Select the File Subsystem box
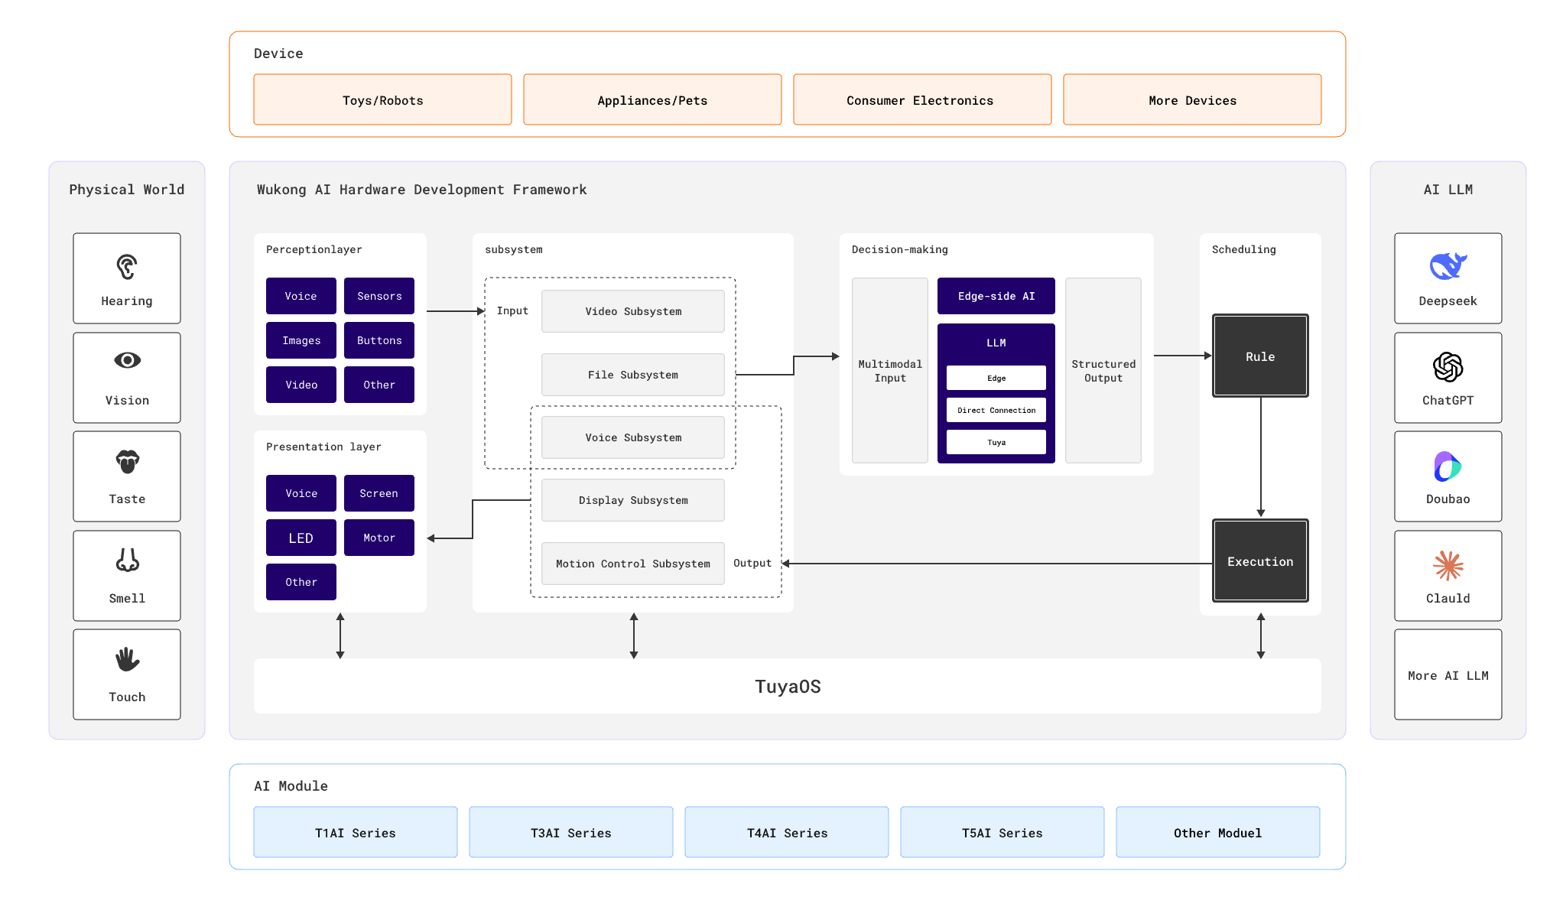 click(633, 375)
